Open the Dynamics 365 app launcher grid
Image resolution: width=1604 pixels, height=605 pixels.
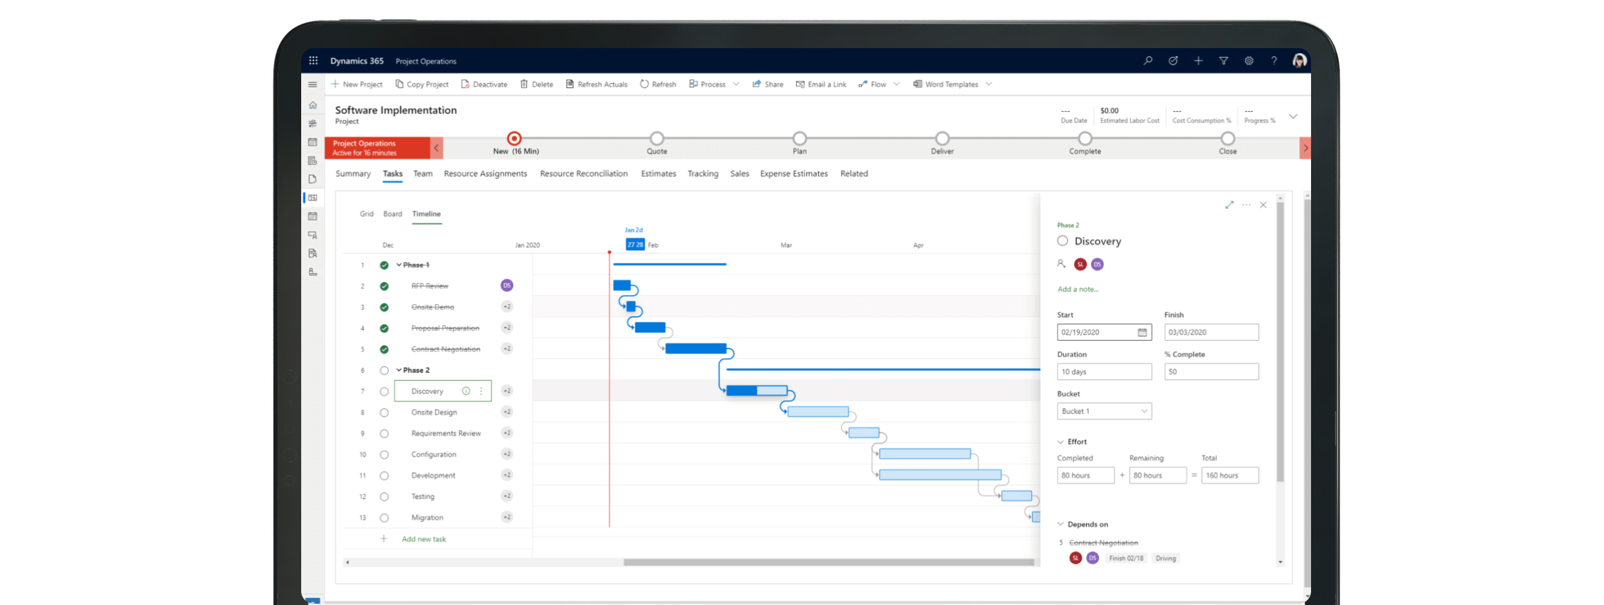coord(313,61)
